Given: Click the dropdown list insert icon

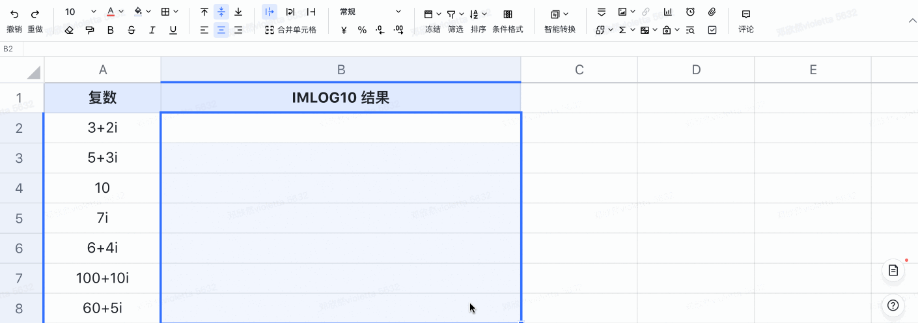Looking at the screenshot, I should click(602, 12).
